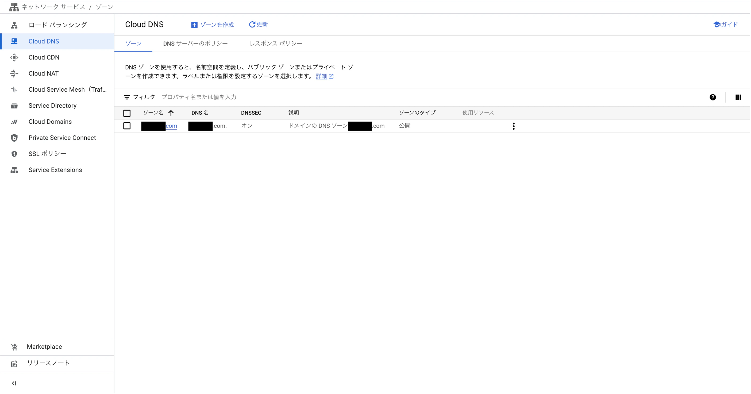751x394 pixels.
Task: Switch to the ゾーン tab
Action: click(133, 44)
